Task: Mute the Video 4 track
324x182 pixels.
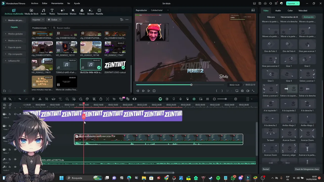Action: tap(15, 114)
